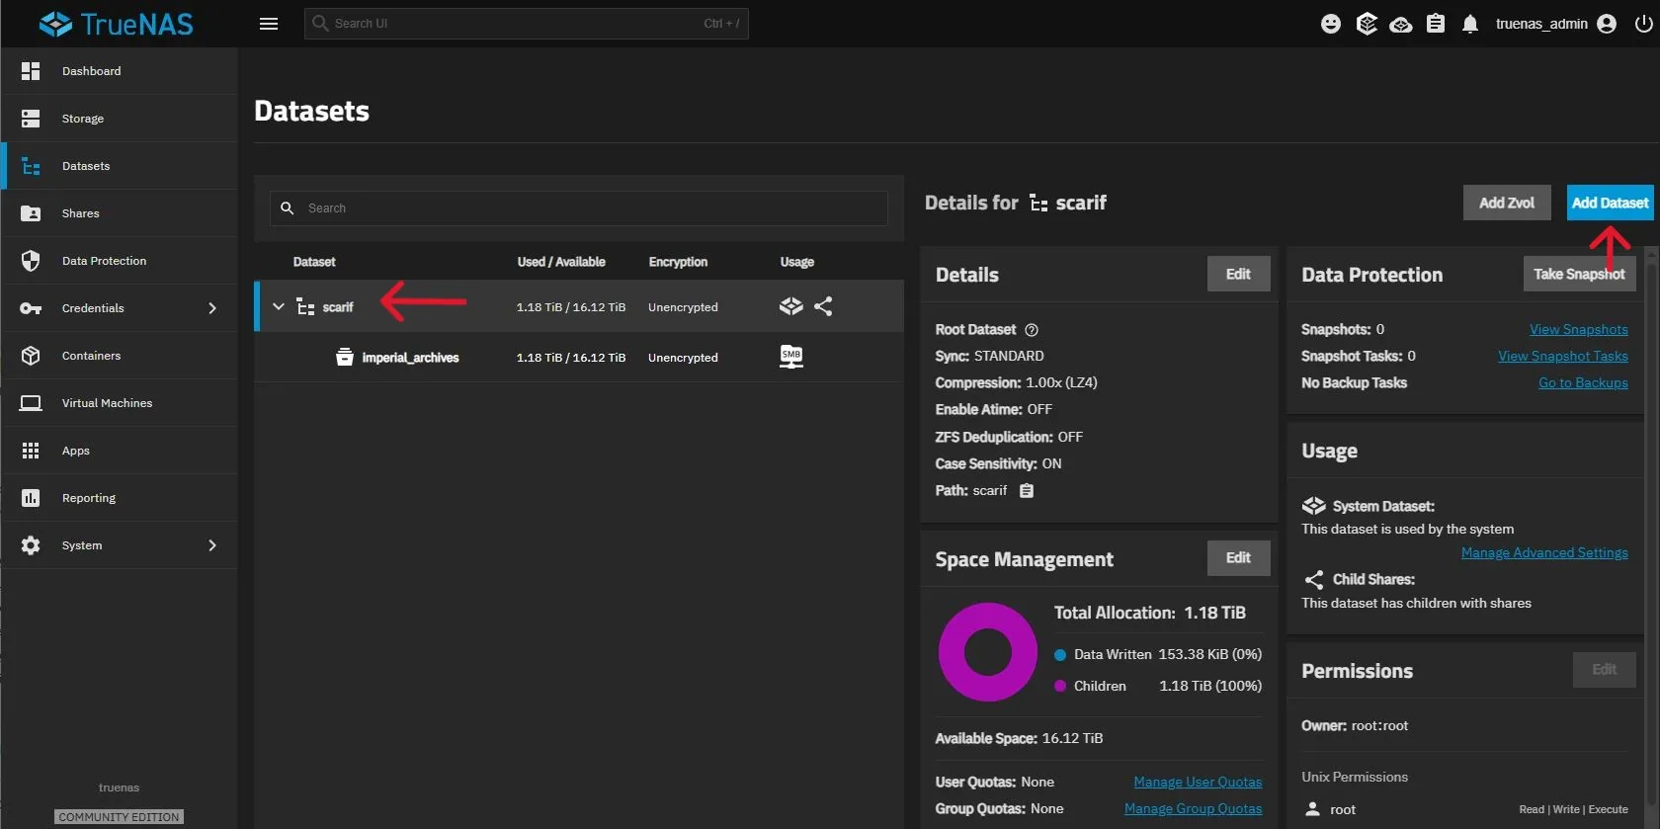Collapse the scarif dataset tree node

(x=279, y=306)
